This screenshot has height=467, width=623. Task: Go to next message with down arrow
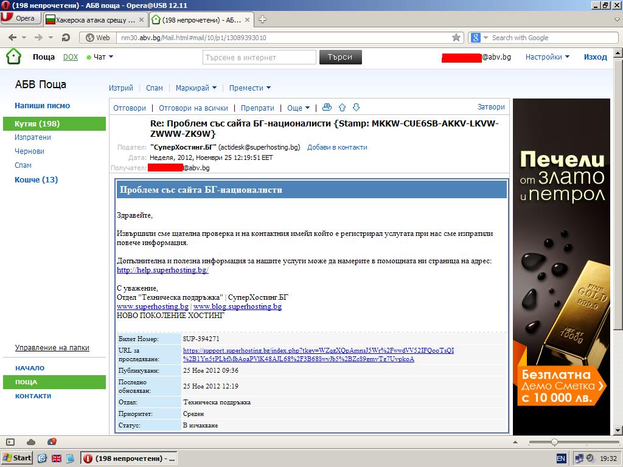[x=357, y=107]
